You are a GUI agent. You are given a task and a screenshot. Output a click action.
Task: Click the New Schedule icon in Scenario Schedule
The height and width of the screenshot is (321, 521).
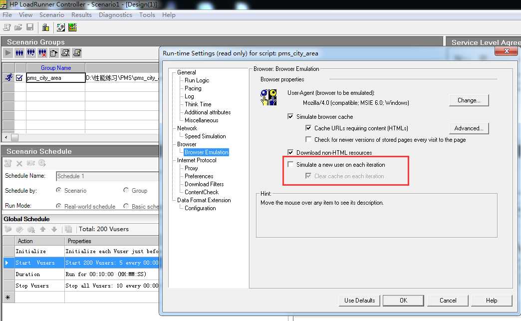point(8,163)
